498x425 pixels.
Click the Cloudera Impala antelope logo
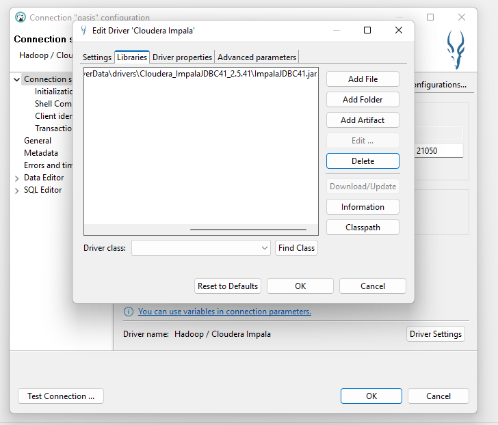[456, 50]
